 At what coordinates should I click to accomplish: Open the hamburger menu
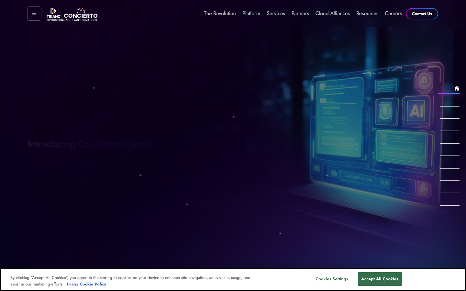click(x=34, y=14)
